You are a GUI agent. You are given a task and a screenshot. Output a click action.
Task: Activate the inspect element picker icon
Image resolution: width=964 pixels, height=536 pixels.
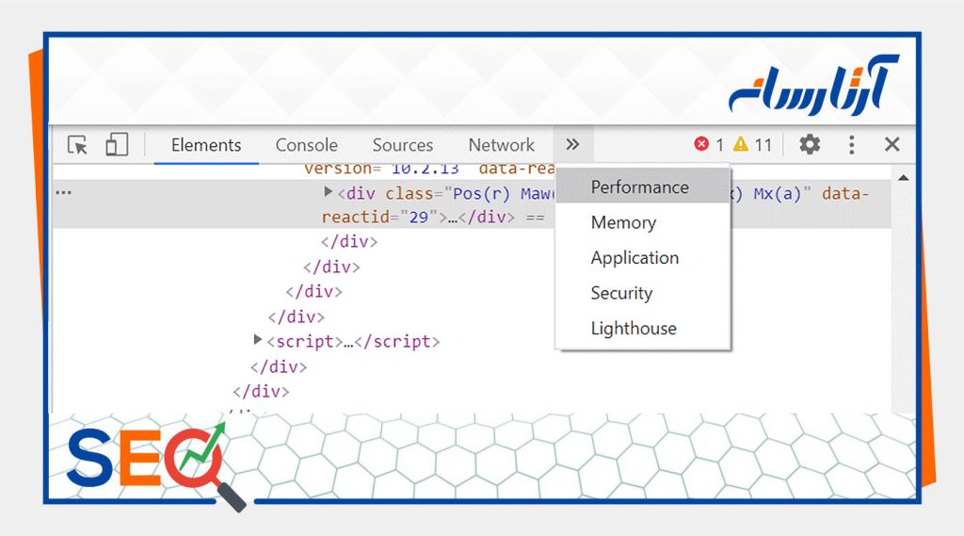point(78,145)
